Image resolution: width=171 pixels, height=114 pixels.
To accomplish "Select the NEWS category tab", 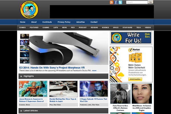I will click(x=64, y=28).
